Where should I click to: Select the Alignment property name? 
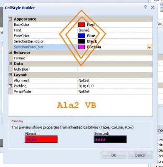click(x=22, y=81)
